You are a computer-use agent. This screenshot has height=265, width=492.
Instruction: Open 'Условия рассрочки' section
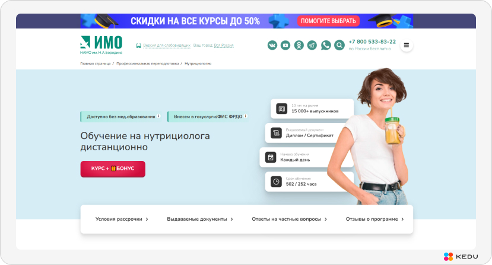tap(119, 219)
